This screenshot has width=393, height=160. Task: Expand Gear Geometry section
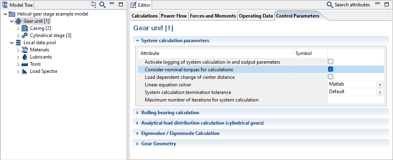(x=137, y=144)
